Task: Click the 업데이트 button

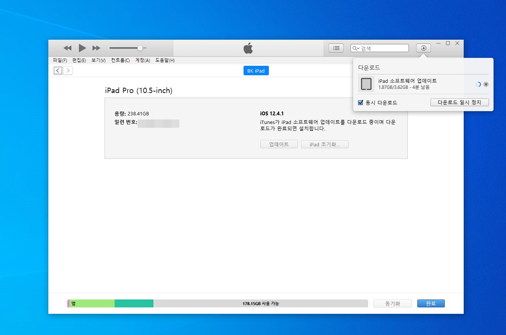Action: click(279, 144)
